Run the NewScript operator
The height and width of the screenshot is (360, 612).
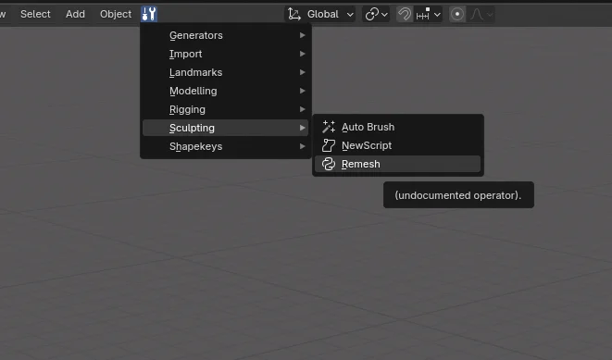[x=398, y=145]
